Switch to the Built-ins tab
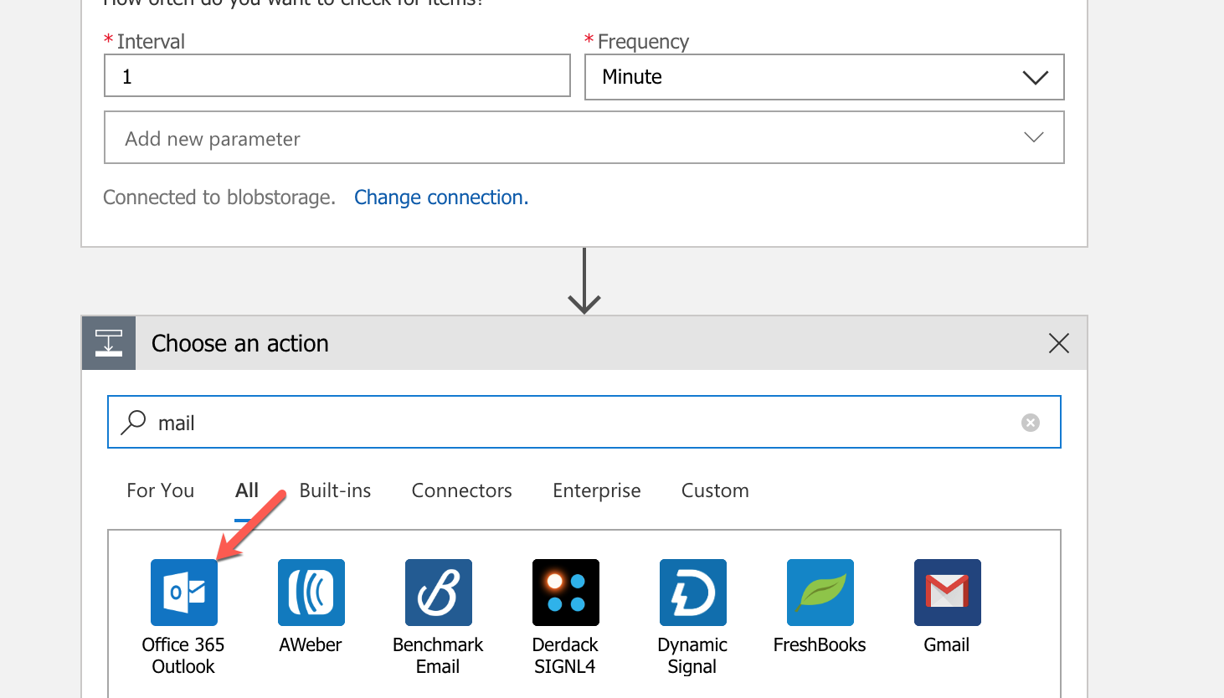Image resolution: width=1224 pixels, height=698 pixels. coord(336,490)
